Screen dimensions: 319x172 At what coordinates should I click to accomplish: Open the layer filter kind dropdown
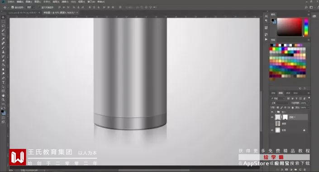click(x=278, y=98)
